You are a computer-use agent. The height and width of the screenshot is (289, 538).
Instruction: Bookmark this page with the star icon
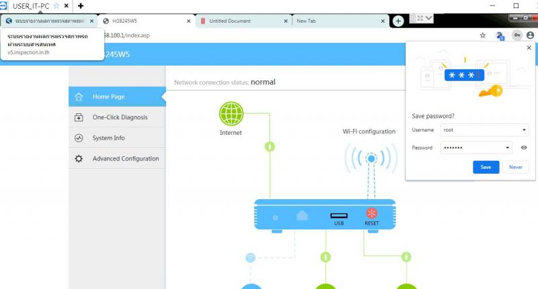[483, 36]
